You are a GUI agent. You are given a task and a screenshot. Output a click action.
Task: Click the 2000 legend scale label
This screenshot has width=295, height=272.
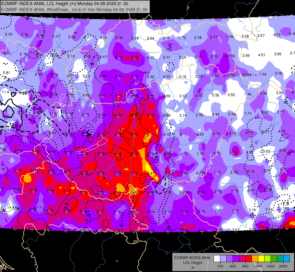click(283, 266)
